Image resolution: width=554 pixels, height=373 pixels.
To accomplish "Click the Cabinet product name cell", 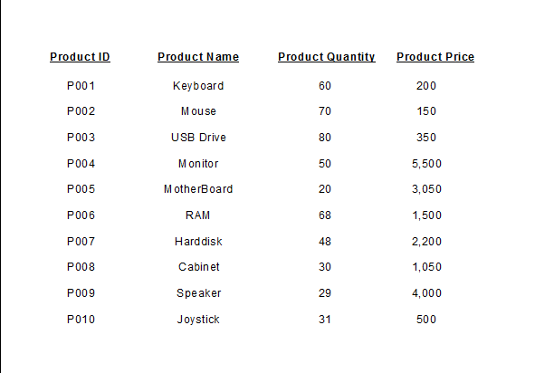I will coord(198,267).
